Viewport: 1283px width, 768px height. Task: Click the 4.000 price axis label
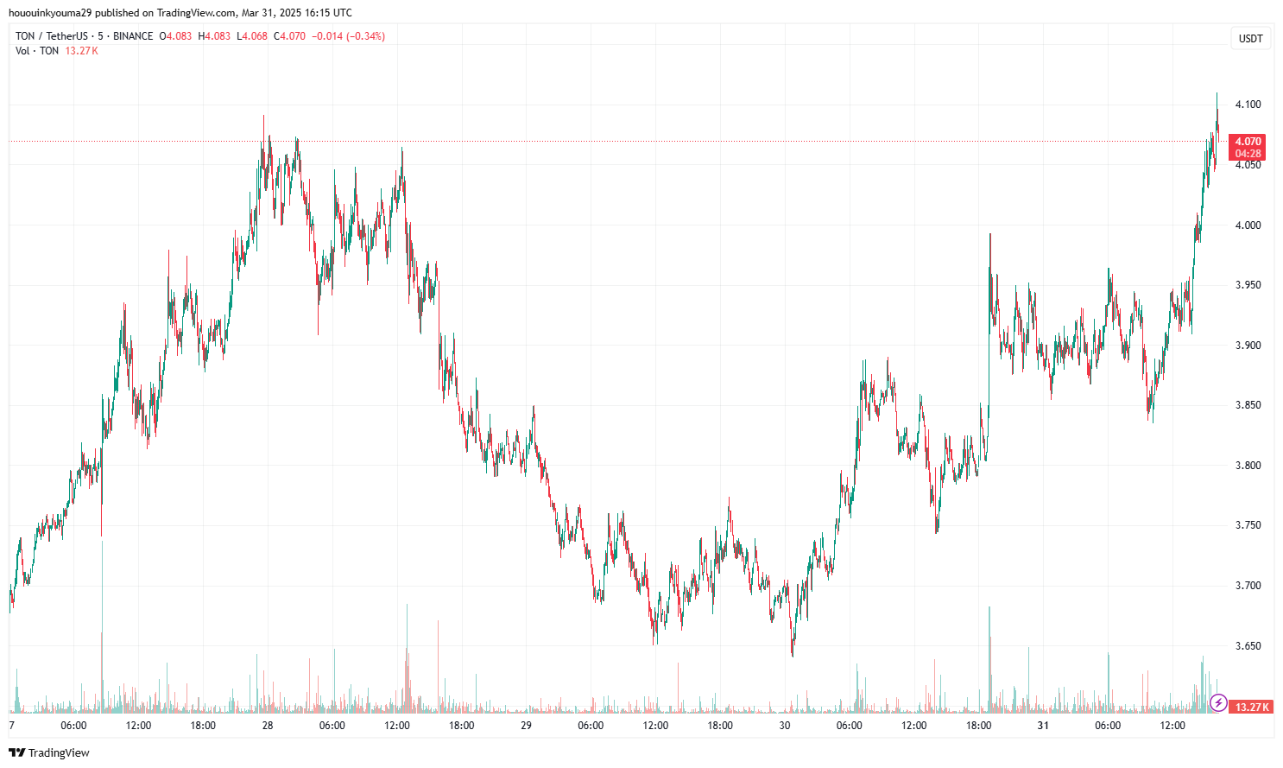point(1248,225)
